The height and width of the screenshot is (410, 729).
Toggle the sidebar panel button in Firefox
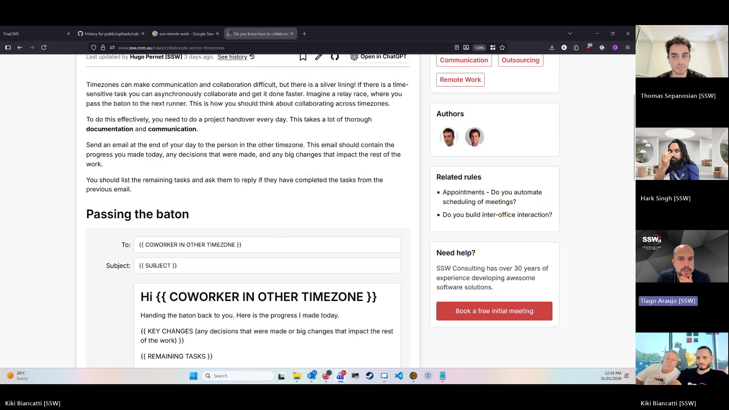[x=8, y=47]
